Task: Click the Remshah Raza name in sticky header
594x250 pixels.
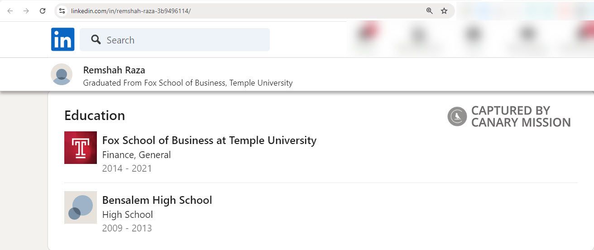Action: [114, 70]
